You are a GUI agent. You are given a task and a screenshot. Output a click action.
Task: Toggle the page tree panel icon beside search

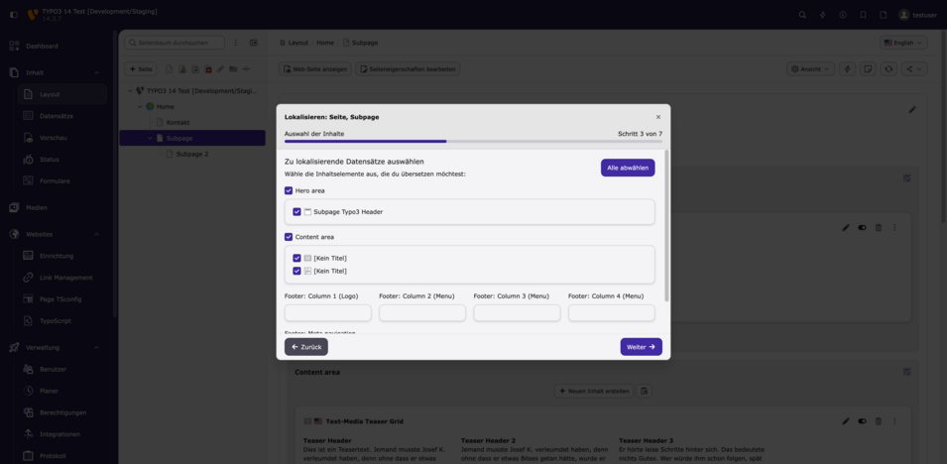[x=254, y=43]
